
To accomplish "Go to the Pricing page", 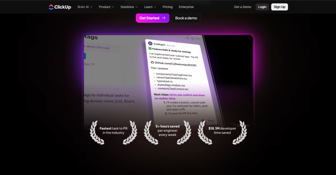I will point(168,7).
